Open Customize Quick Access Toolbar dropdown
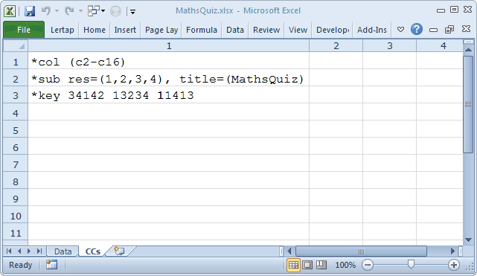 tap(132, 12)
